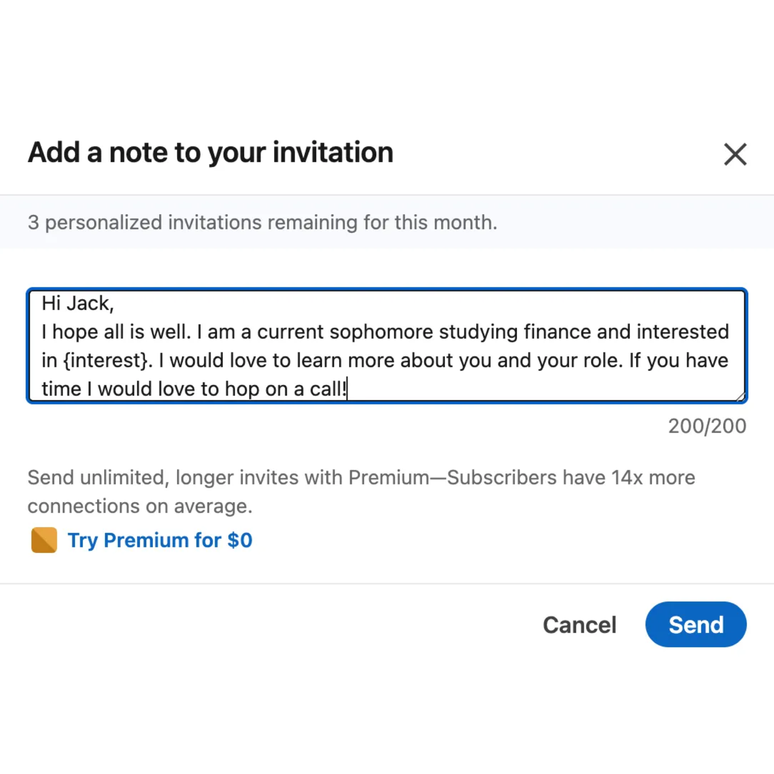Place cursor on the word "sophomore"

[381, 332]
